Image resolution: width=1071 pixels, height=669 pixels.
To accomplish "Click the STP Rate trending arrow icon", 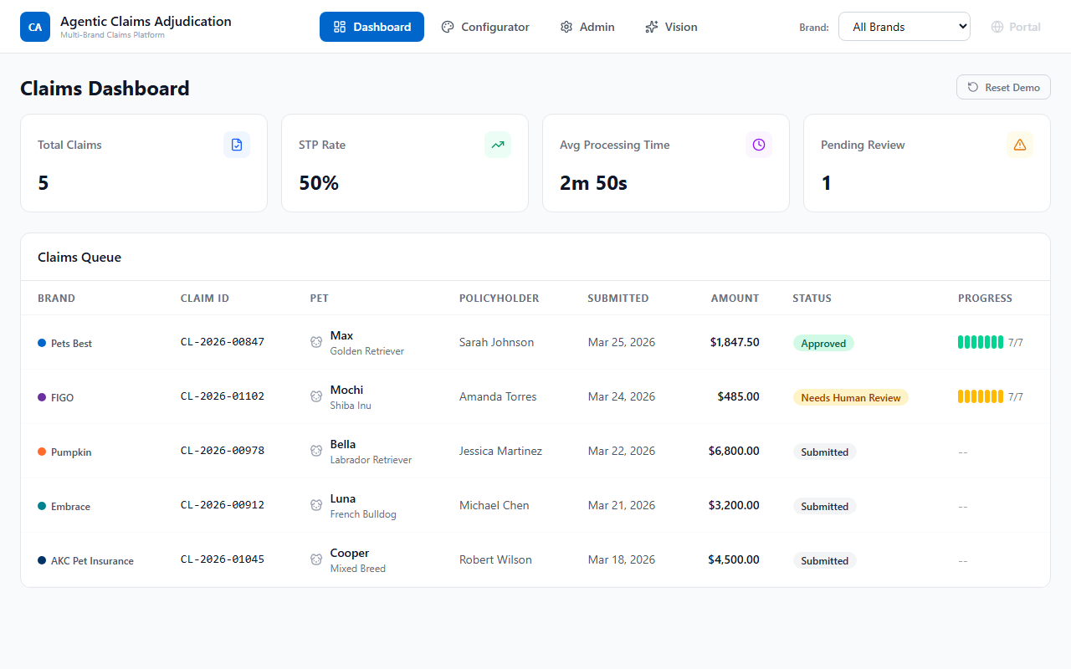I will click(x=498, y=145).
